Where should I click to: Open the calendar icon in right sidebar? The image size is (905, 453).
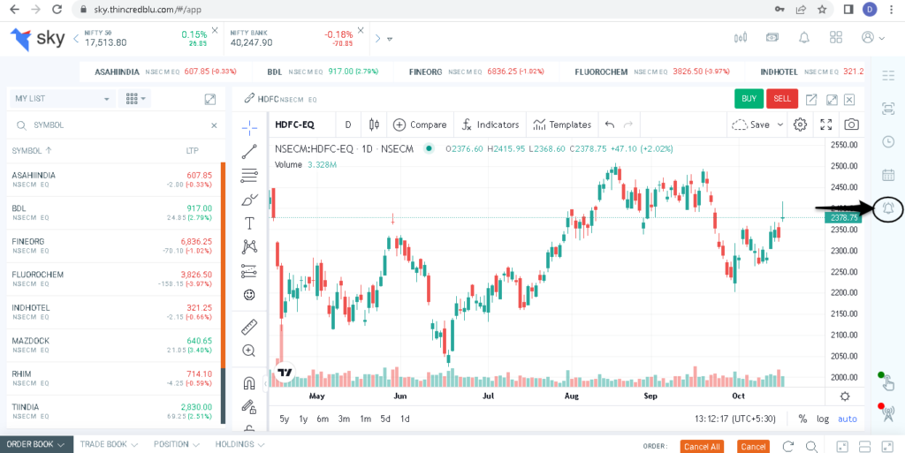tap(888, 175)
